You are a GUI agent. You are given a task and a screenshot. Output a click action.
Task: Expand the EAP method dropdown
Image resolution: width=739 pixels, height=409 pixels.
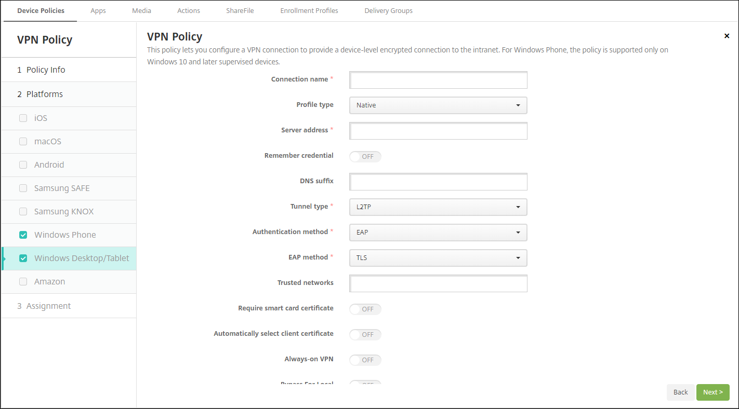point(438,258)
